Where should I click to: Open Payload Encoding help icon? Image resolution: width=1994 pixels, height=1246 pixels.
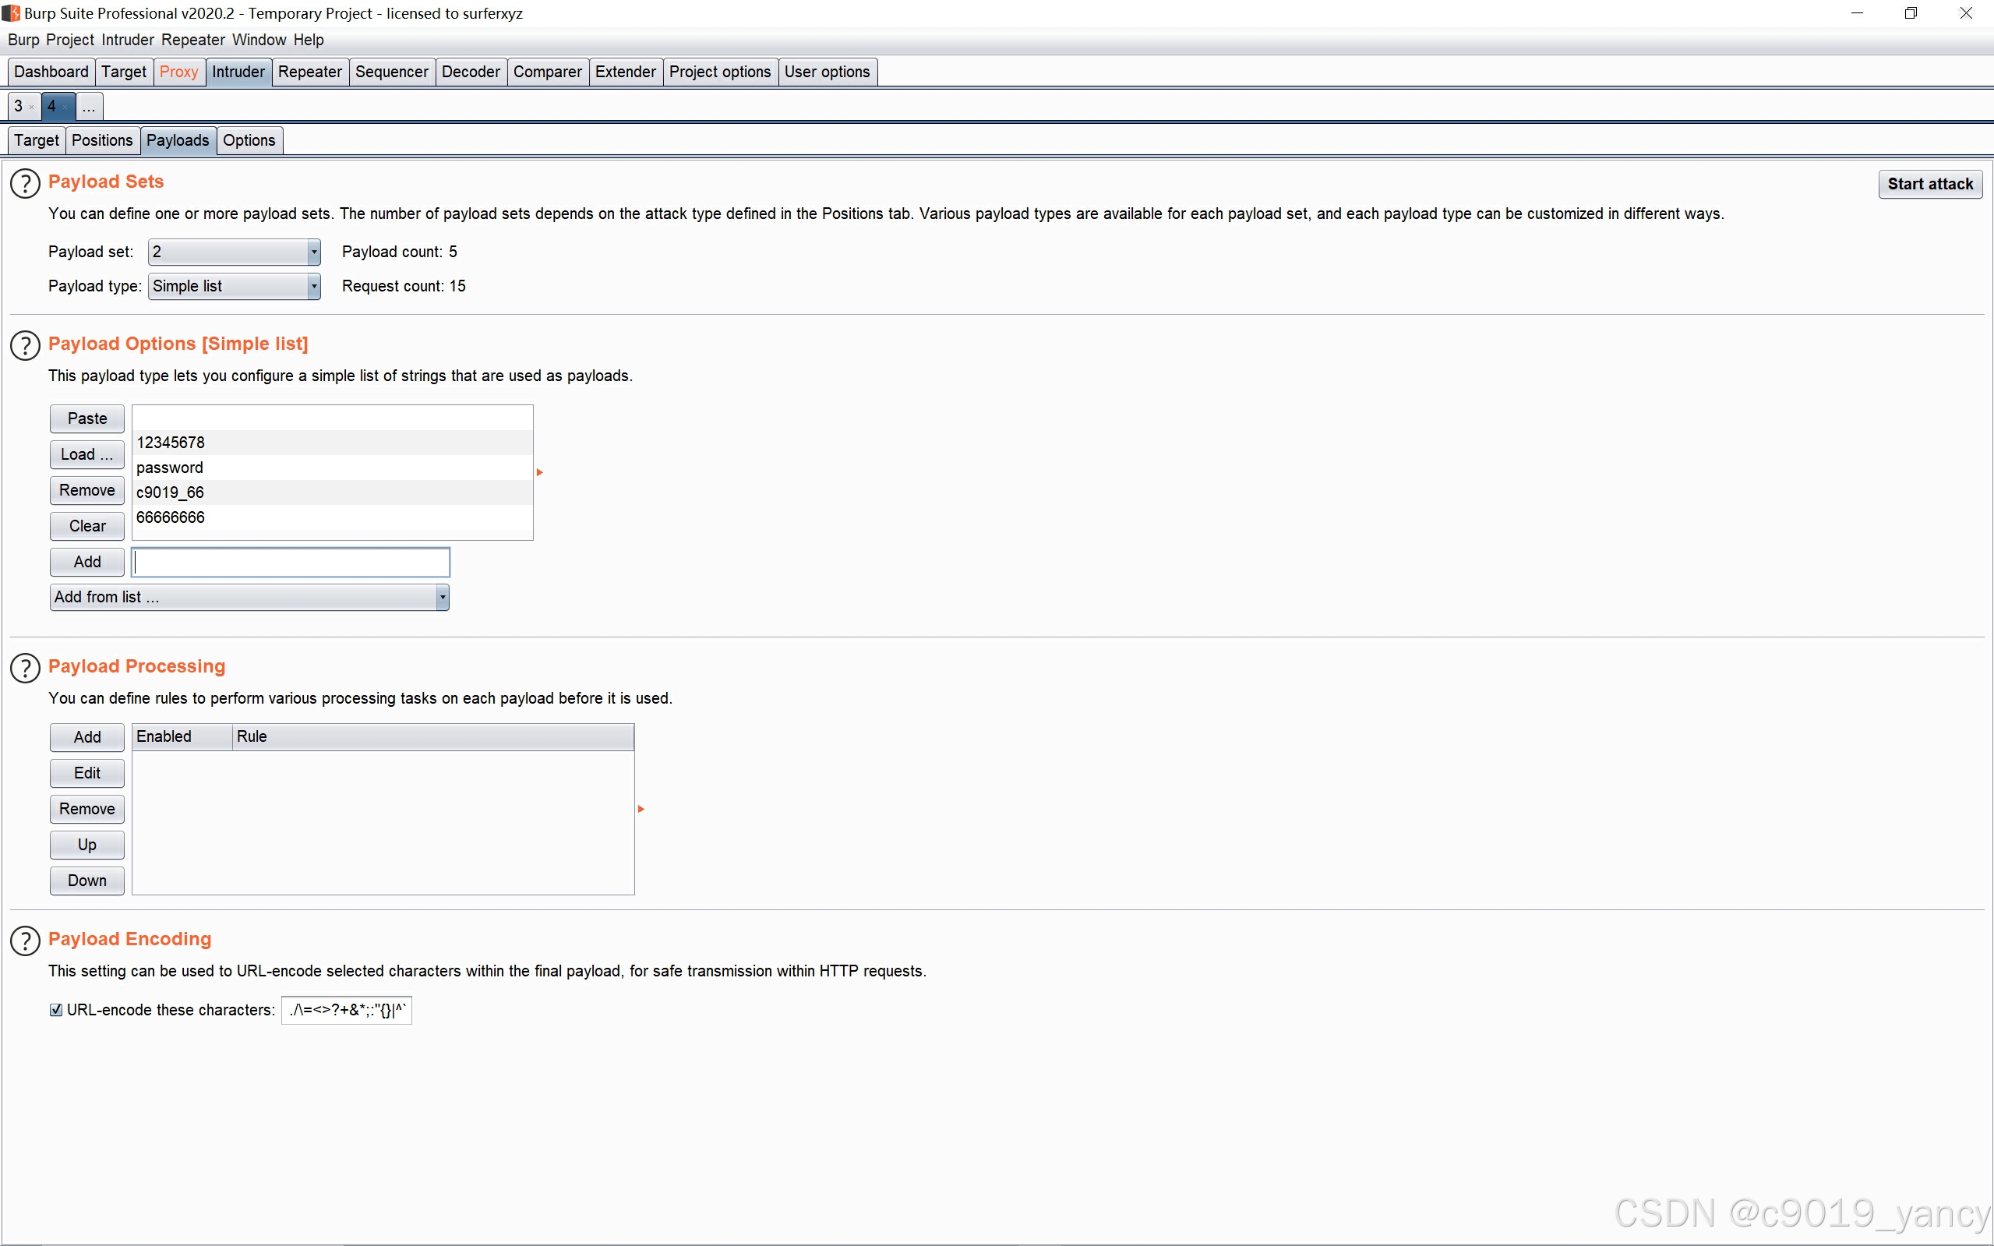coord(25,941)
